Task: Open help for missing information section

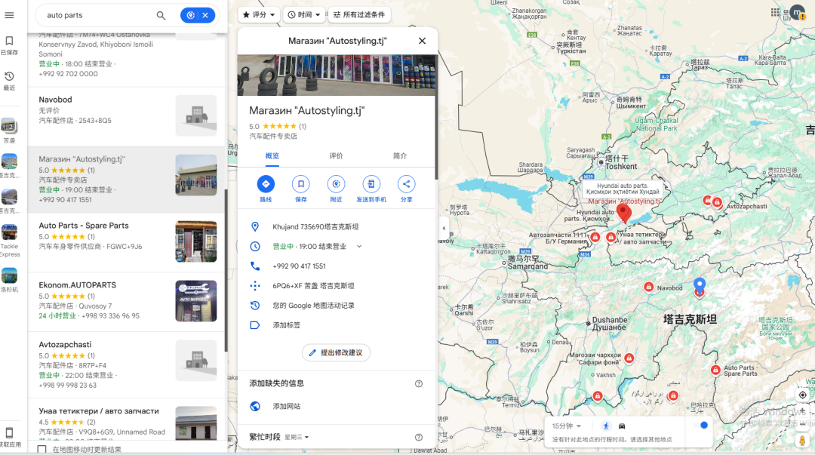Action: click(419, 384)
